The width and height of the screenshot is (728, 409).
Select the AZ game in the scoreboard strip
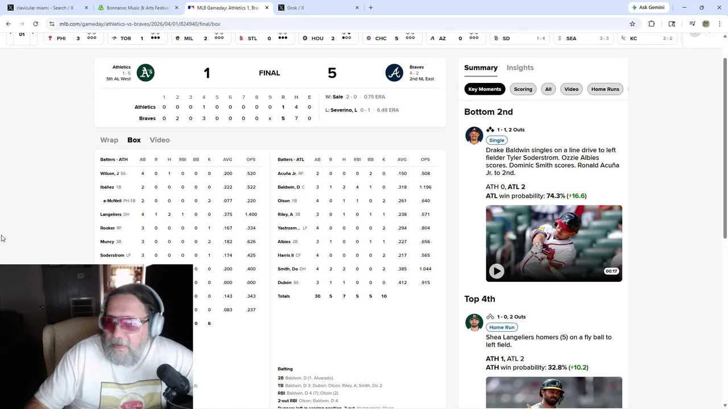455,38
